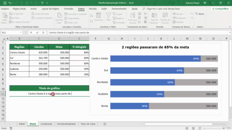Click the chart title text
Viewport: 232px width, 130px height.
[x=155, y=47]
